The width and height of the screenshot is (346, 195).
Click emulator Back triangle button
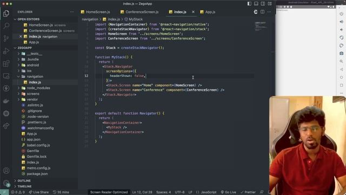[341, 69]
